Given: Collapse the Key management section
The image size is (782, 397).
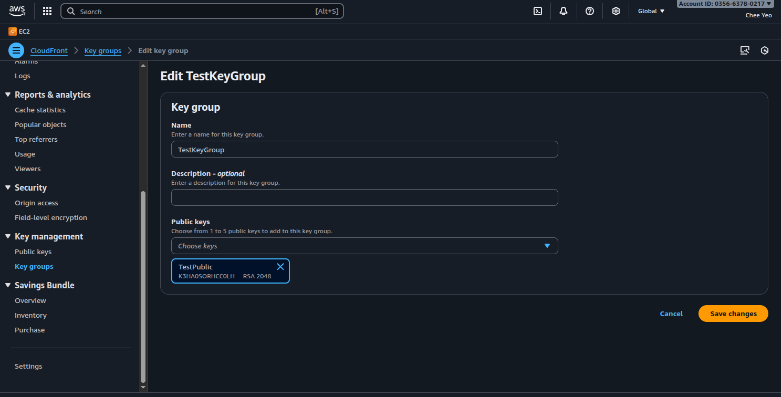Looking at the screenshot, I should pos(8,236).
